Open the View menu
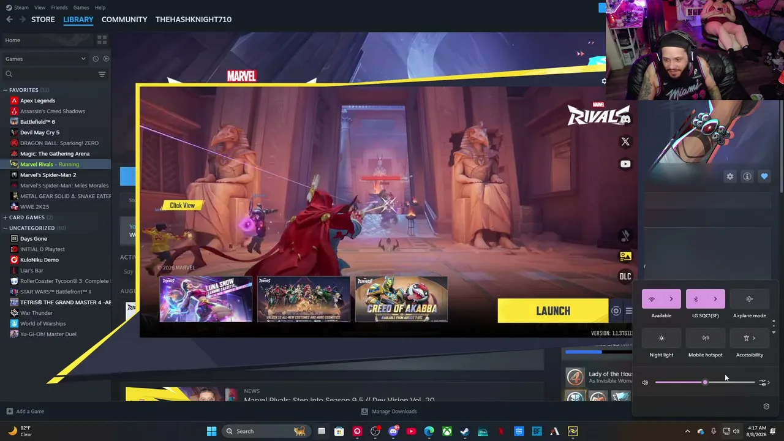784x441 pixels. [x=40, y=7]
